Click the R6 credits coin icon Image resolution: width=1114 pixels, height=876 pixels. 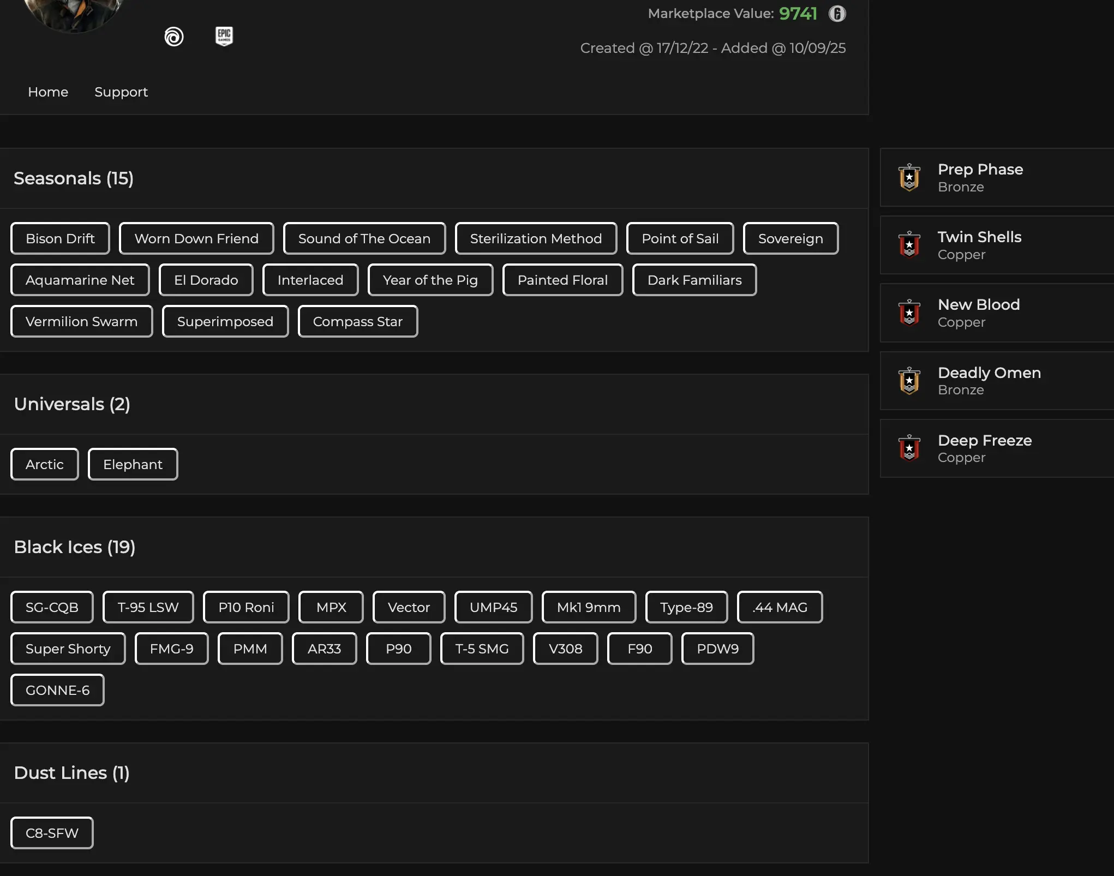click(837, 14)
